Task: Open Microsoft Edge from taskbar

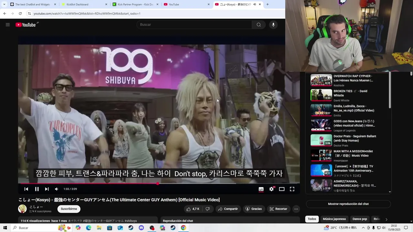Action: pos(89,228)
